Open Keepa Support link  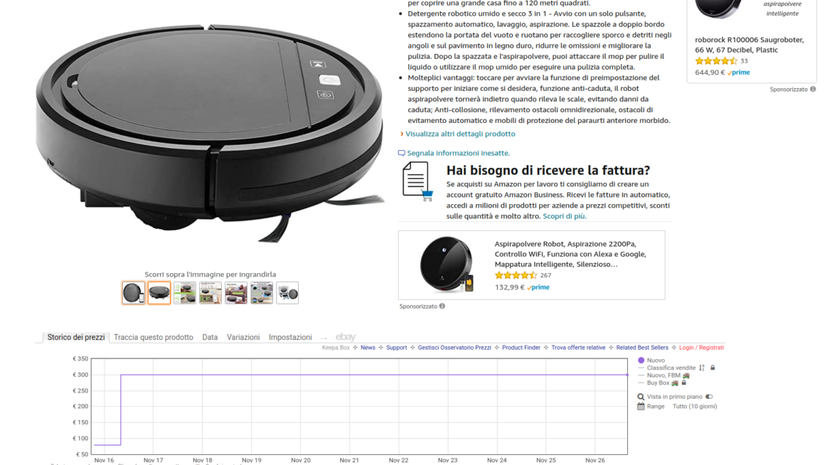(x=396, y=348)
